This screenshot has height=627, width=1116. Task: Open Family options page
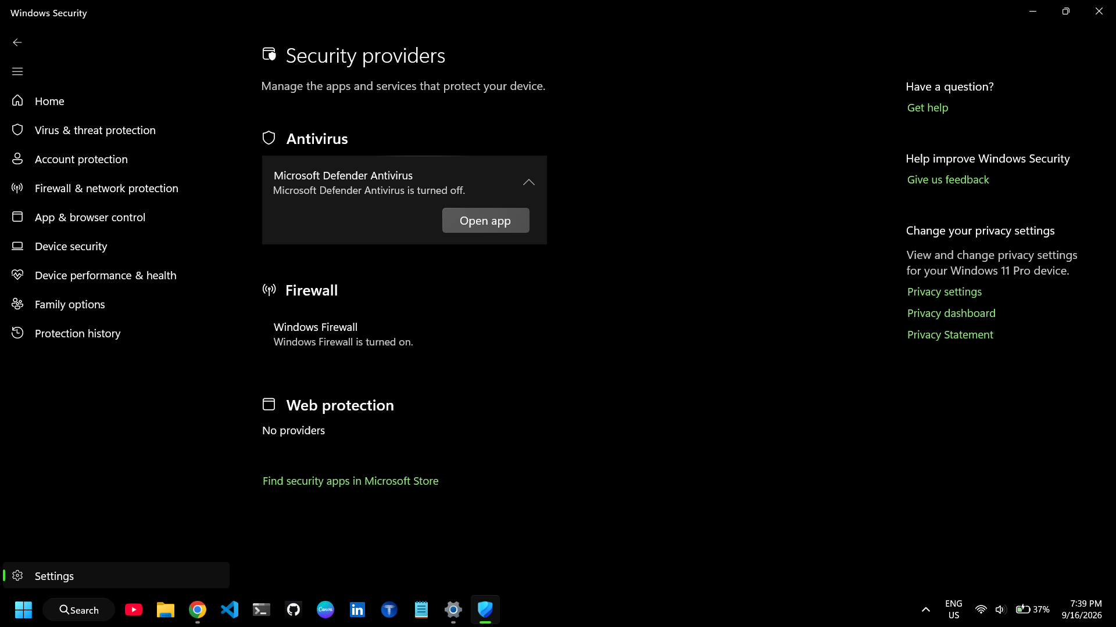[116, 304]
